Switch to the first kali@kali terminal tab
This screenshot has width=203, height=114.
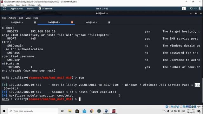[17, 22]
